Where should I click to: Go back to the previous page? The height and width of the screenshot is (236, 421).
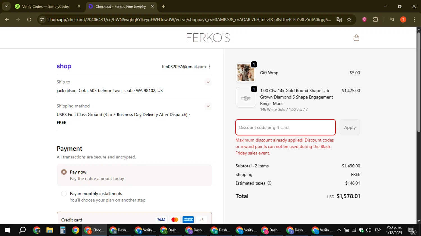[x=7, y=20]
